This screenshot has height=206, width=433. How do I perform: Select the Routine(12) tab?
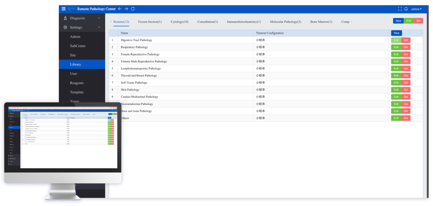click(x=121, y=22)
